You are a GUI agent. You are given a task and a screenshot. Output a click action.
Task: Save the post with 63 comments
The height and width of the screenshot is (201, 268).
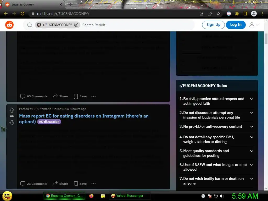pyautogui.click(x=80, y=96)
